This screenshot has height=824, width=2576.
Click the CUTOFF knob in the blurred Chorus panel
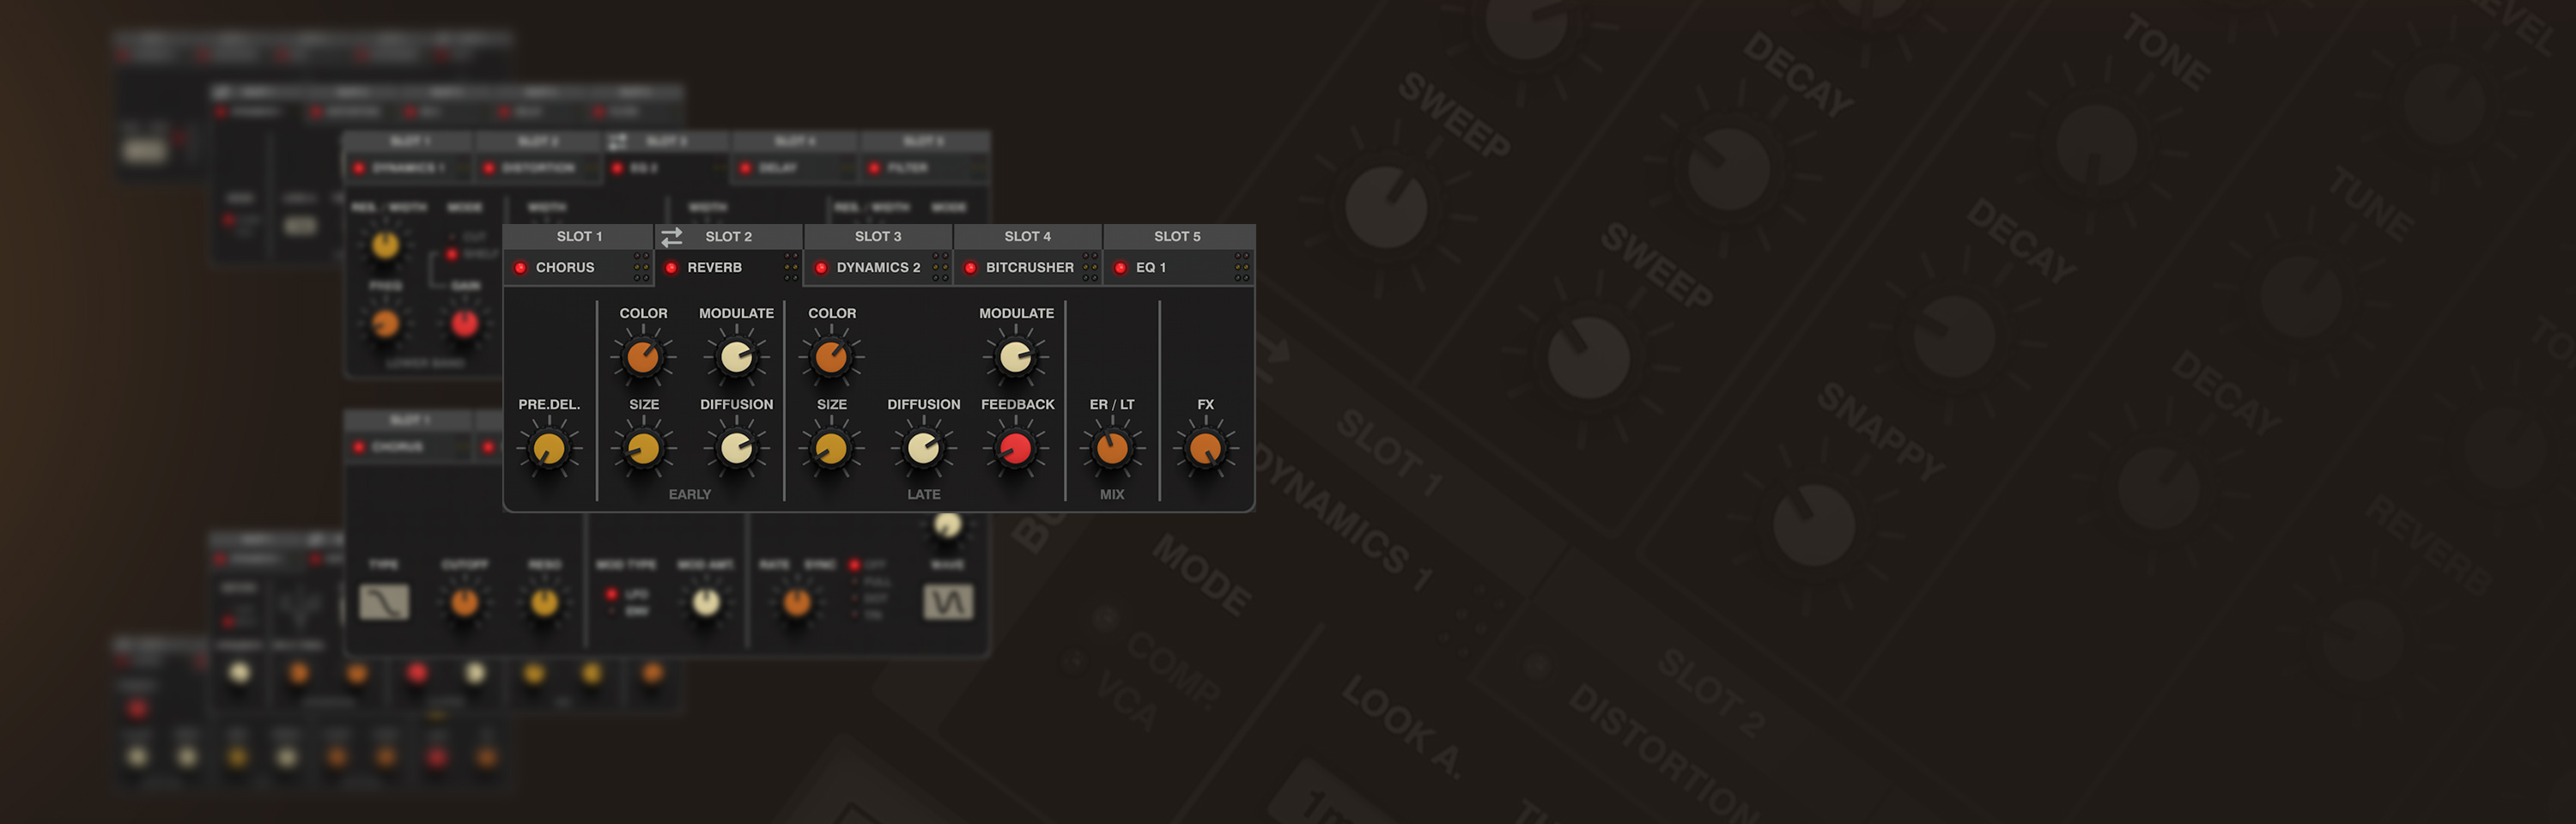click(464, 602)
